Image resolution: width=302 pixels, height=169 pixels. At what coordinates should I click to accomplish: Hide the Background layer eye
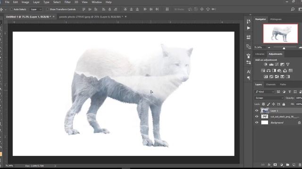point(257,123)
